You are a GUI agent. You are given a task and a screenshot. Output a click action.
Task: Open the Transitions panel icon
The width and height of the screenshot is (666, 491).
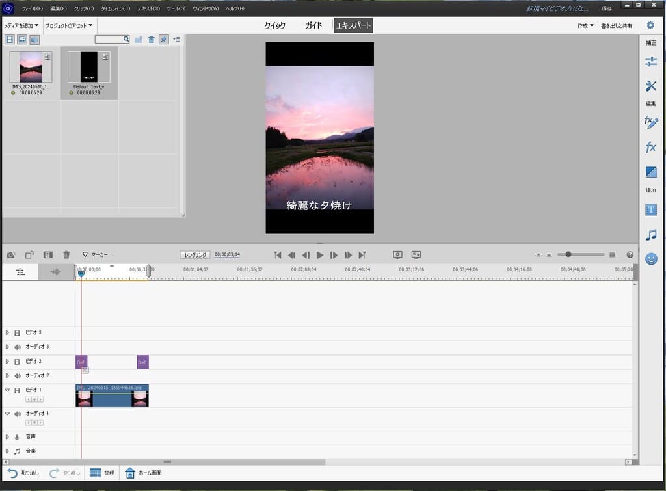pyautogui.click(x=650, y=172)
